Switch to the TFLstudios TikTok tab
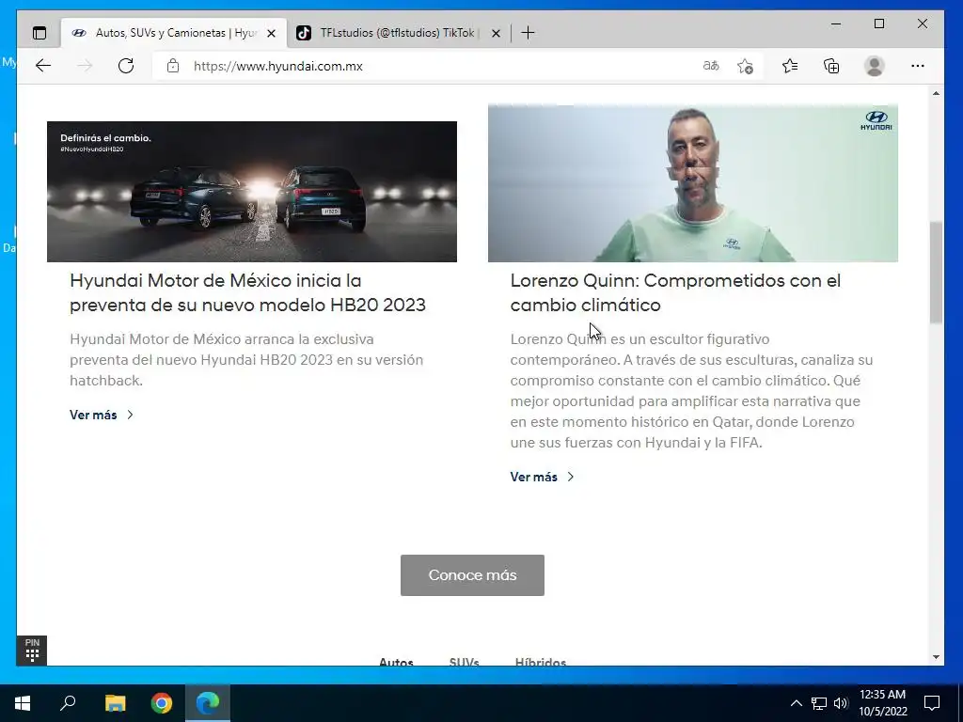963x722 pixels. [398, 33]
